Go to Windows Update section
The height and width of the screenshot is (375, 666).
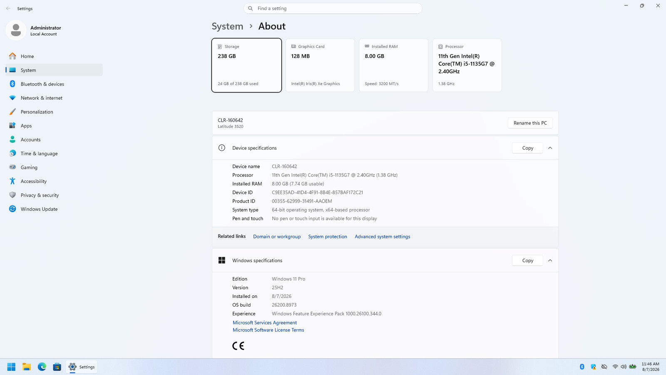(54, 209)
